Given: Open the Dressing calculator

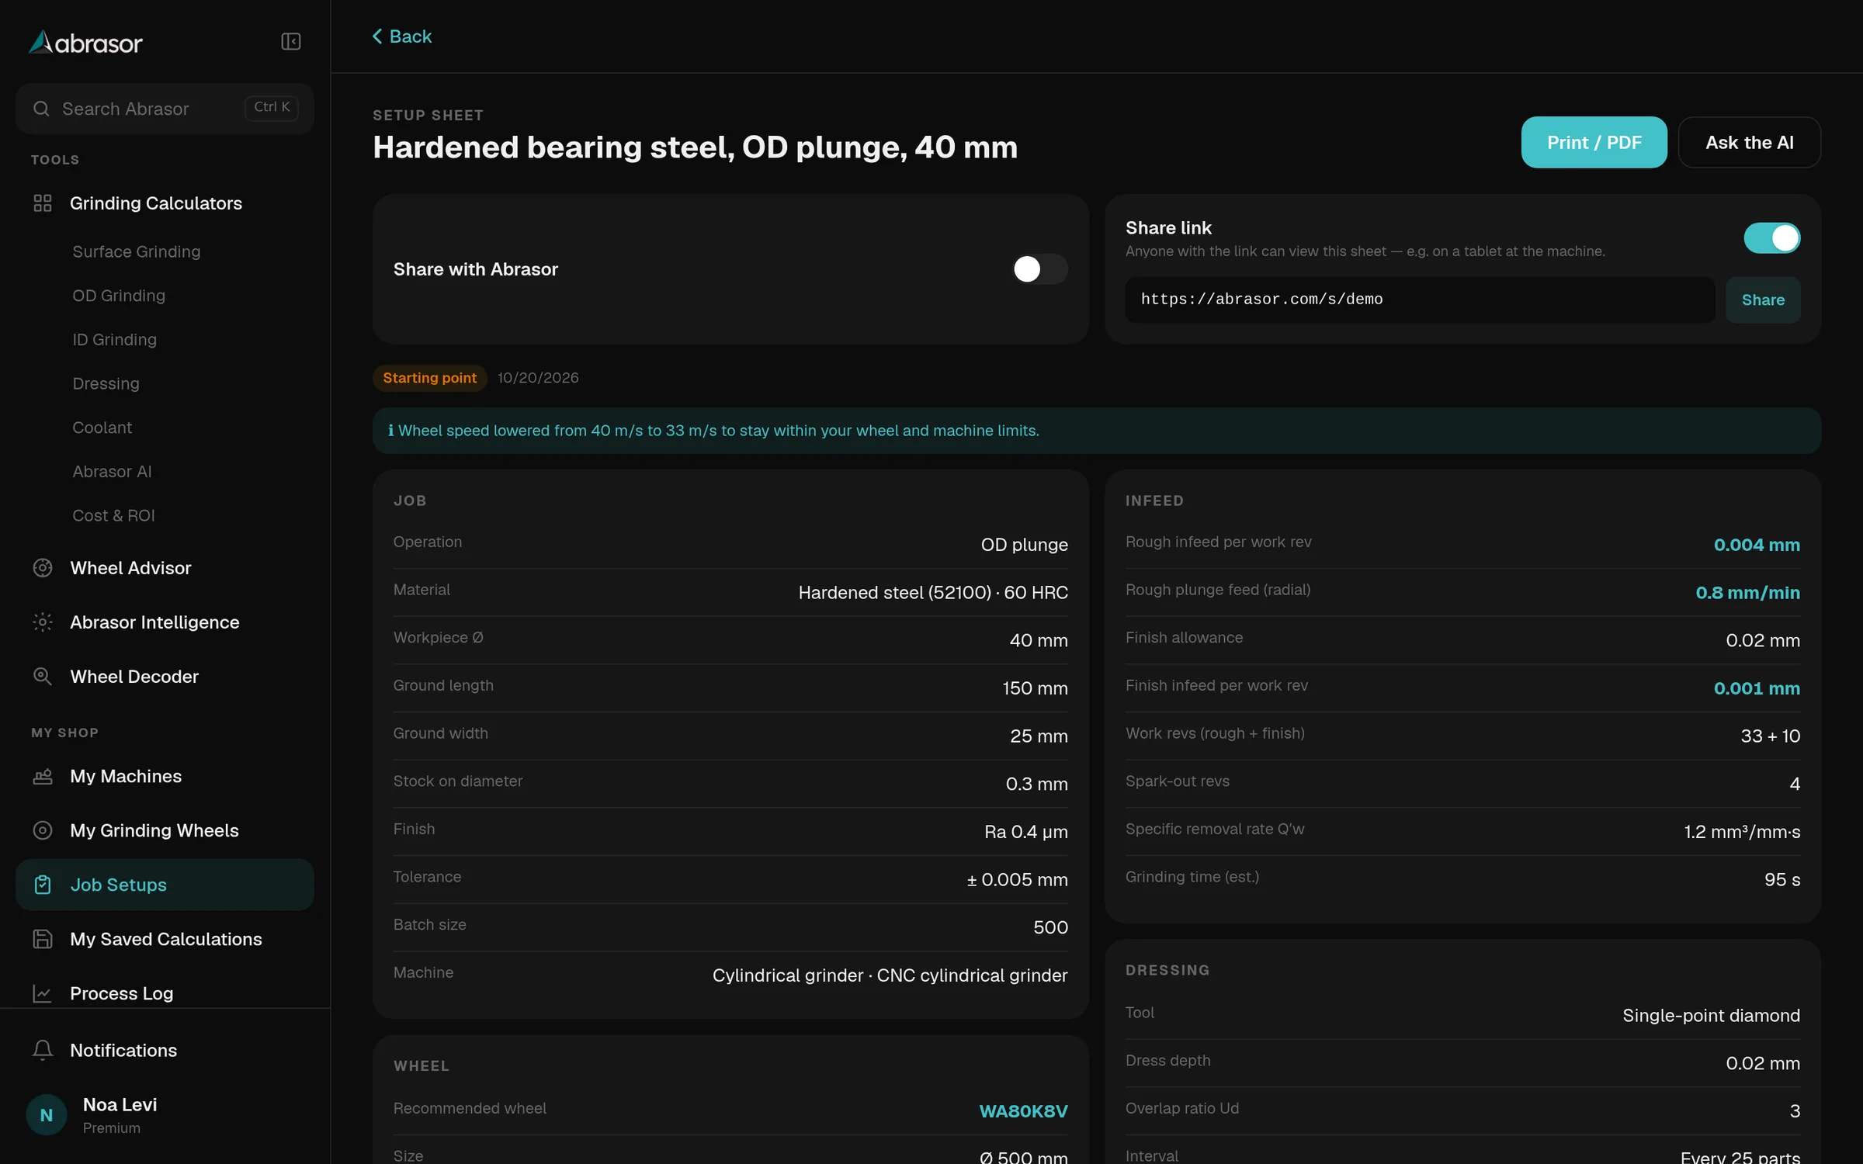Looking at the screenshot, I should coord(106,383).
